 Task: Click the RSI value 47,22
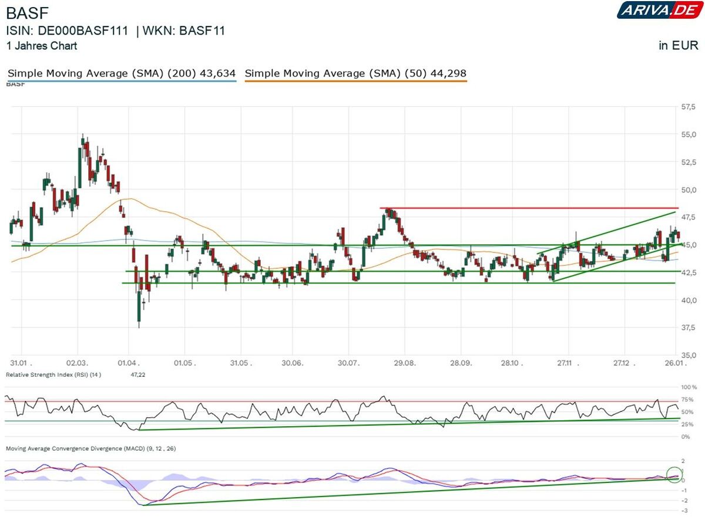point(137,374)
